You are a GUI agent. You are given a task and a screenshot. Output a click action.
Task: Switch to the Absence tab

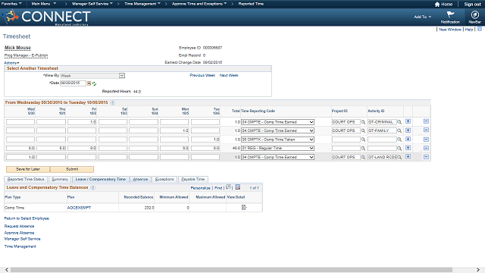[x=140, y=179]
